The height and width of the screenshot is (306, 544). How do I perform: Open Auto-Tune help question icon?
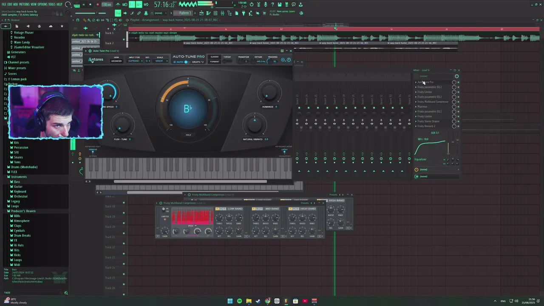pos(289,60)
